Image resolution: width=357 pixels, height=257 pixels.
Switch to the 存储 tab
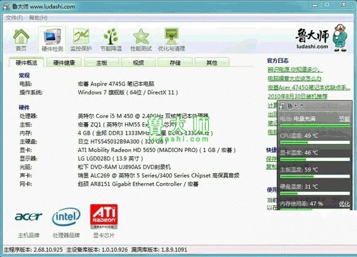[175, 63]
